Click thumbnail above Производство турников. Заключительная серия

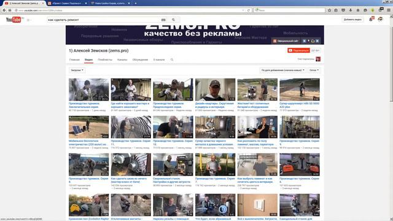pyautogui.click(x=88, y=90)
